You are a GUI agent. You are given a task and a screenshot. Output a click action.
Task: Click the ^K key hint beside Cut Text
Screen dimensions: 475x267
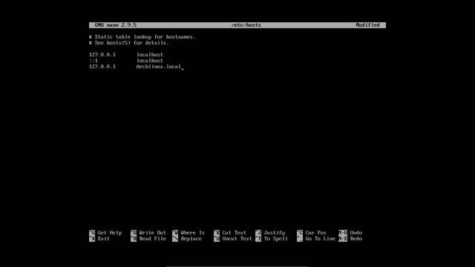pyautogui.click(x=217, y=233)
